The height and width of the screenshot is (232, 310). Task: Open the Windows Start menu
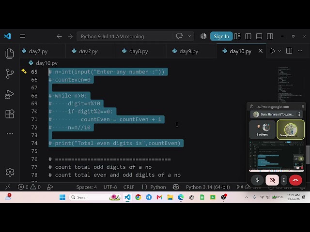62,197
